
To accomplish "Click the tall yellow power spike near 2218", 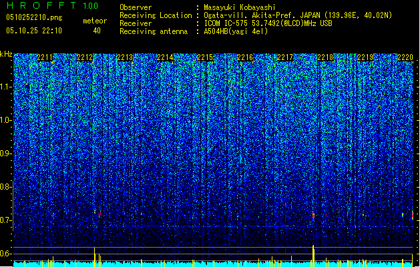I will (x=313, y=255).
